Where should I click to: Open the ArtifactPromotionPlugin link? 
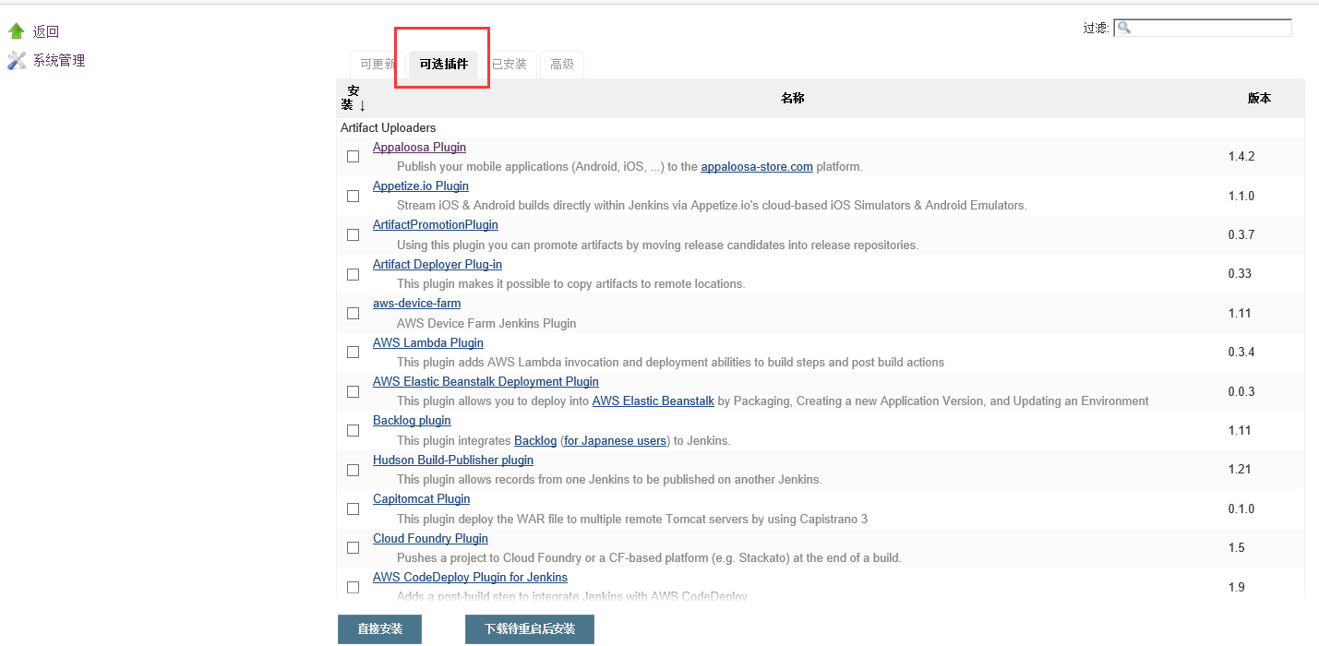coord(436,225)
